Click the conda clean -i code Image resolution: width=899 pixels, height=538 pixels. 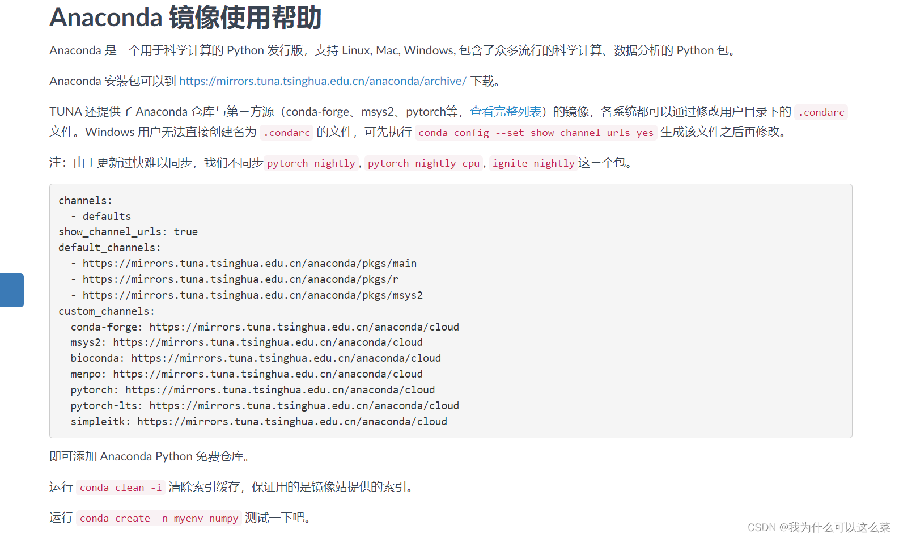click(121, 488)
